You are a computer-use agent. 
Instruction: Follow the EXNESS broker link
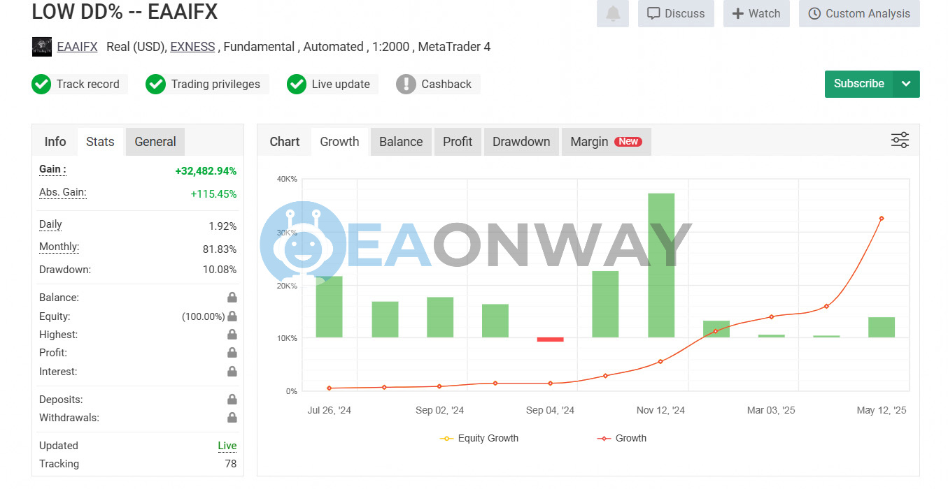[192, 47]
